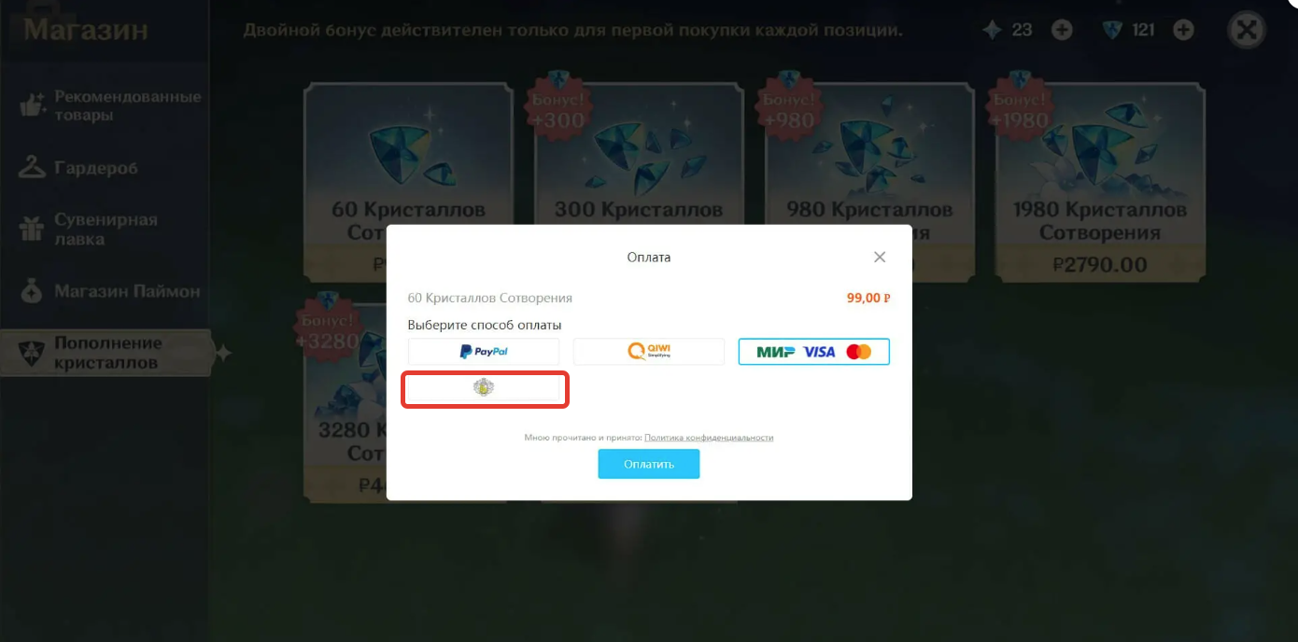Click the Primogem star currency icon
Image resolution: width=1298 pixels, height=642 pixels.
pos(992,30)
